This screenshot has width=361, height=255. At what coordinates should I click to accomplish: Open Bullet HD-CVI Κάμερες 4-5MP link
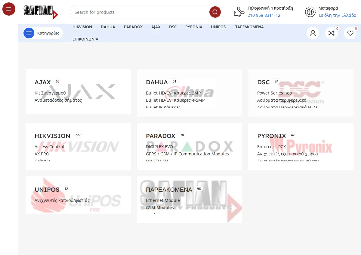[x=175, y=100]
